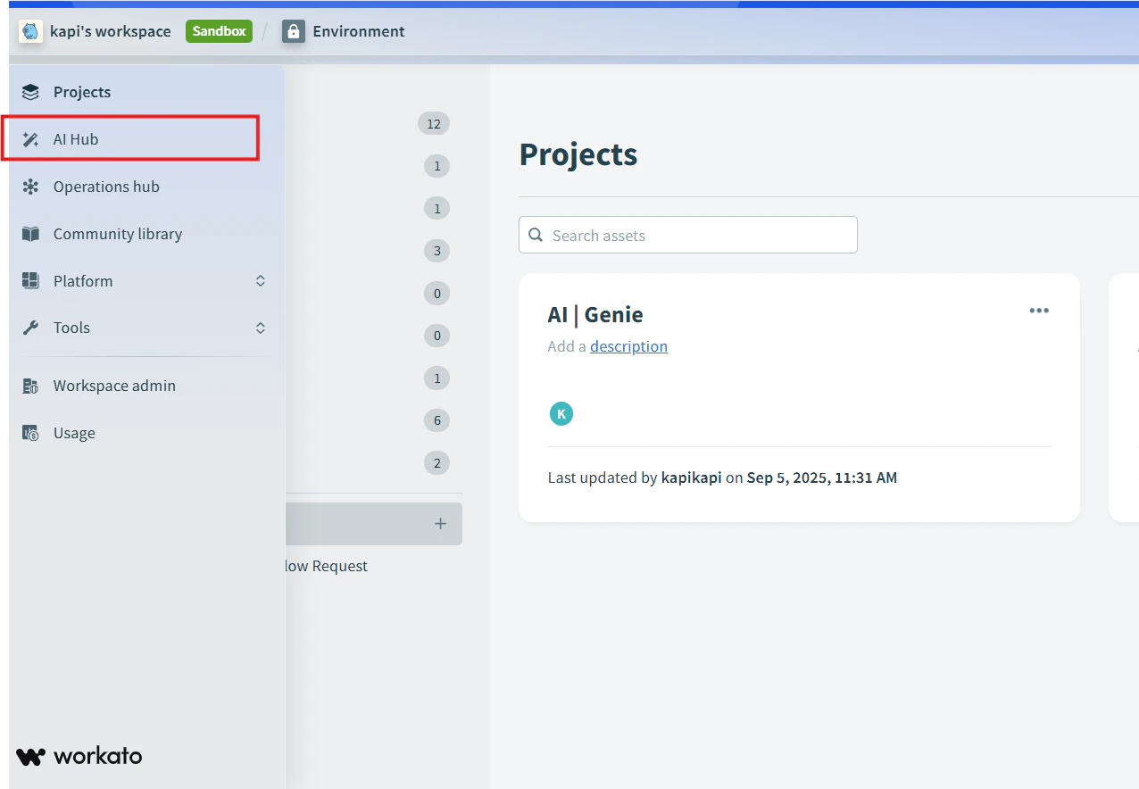Expand the Tools menu chevron
This screenshot has width=1139, height=789.
[261, 328]
